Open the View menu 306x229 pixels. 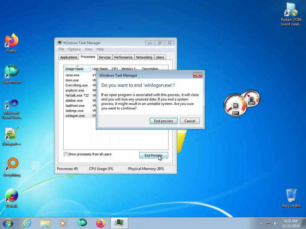pyautogui.click(x=88, y=49)
